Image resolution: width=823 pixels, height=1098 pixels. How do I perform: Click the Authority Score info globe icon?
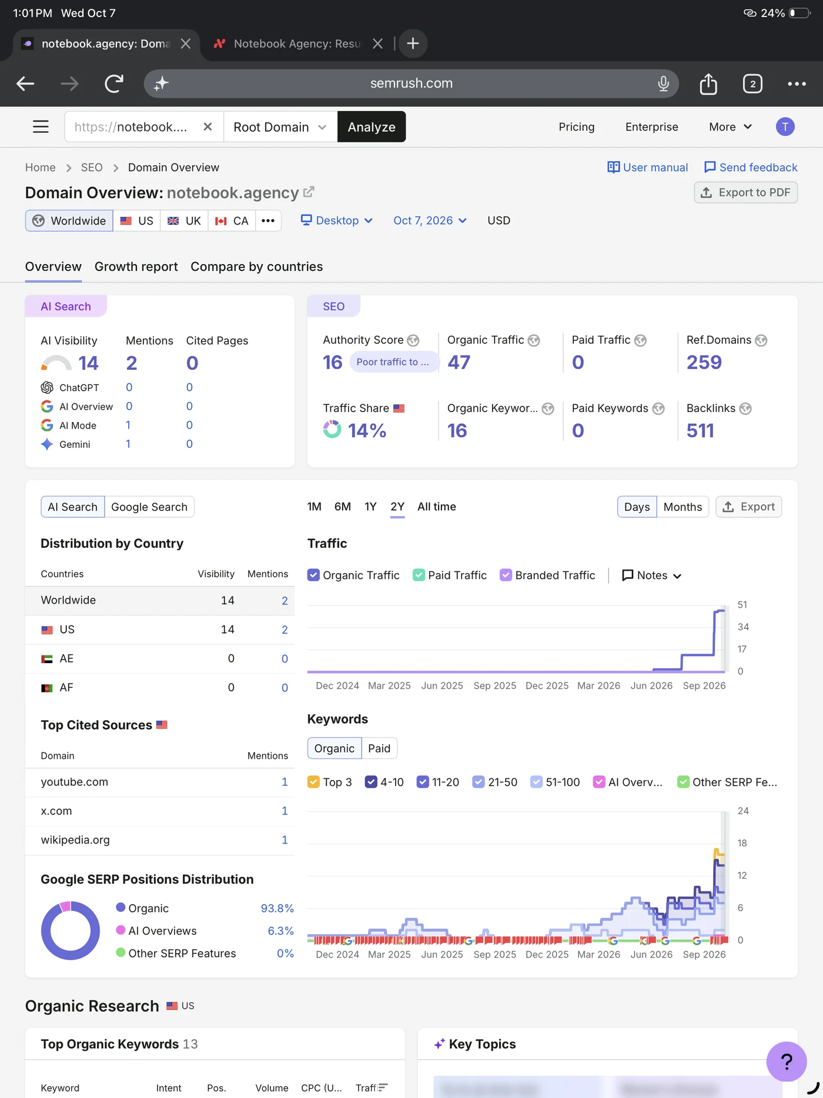pyautogui.click(x=413, y=340)
